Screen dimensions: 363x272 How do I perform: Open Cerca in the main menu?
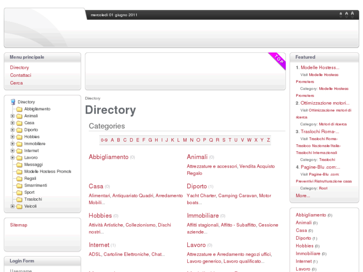(x=16, y=83)
